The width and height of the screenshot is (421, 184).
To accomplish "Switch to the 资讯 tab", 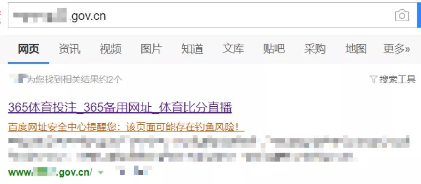I will pyautogui.click(x=70, y=49).
